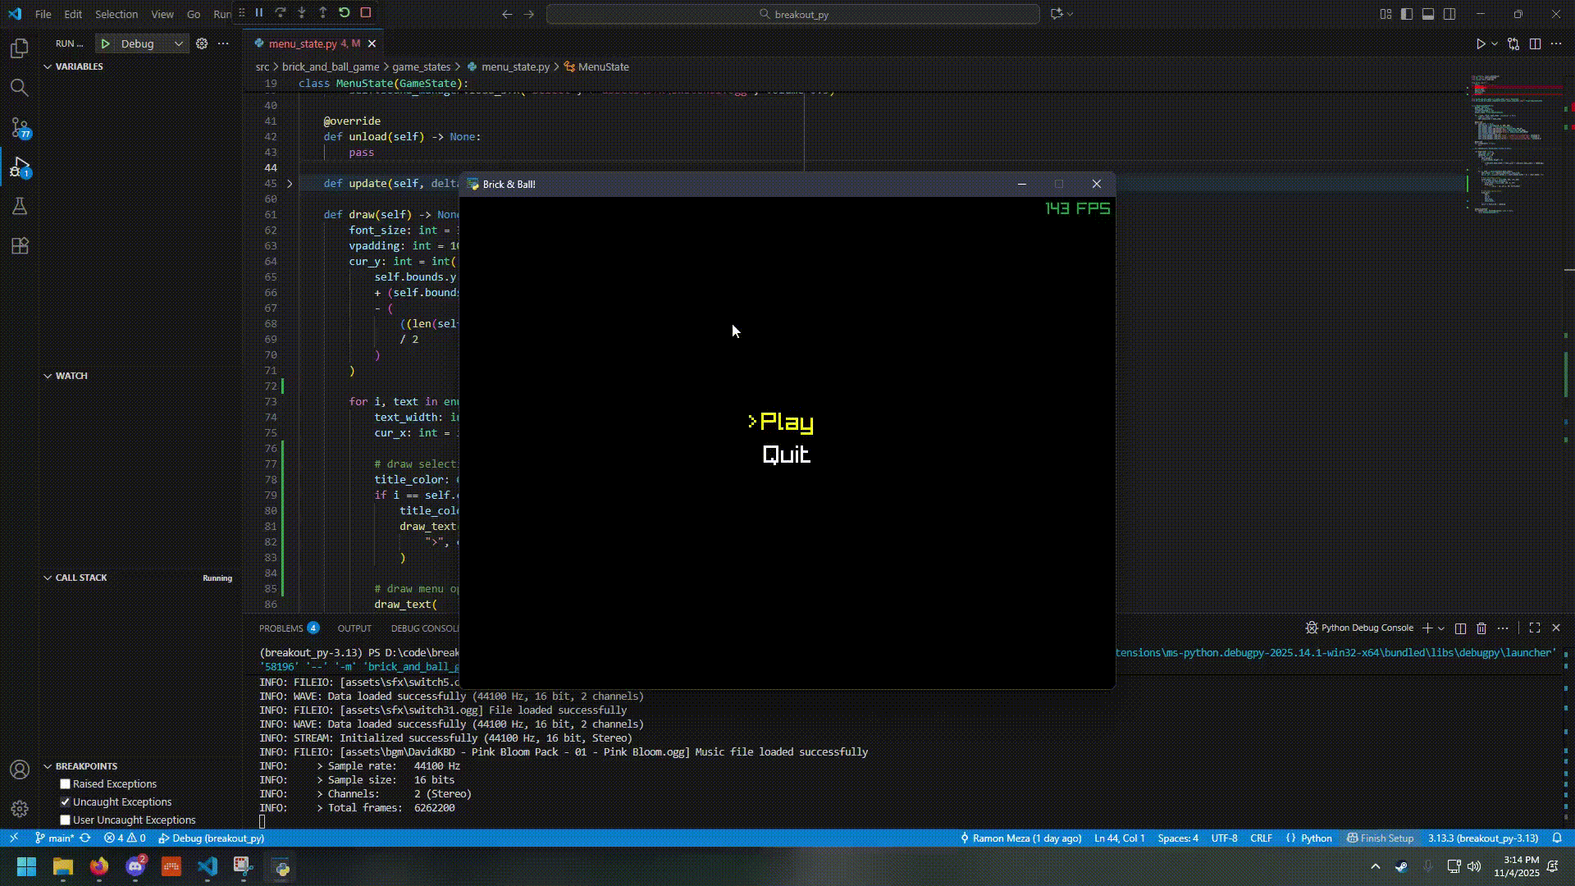
Task: Pause the debug session
Action: tap(259, 12)
